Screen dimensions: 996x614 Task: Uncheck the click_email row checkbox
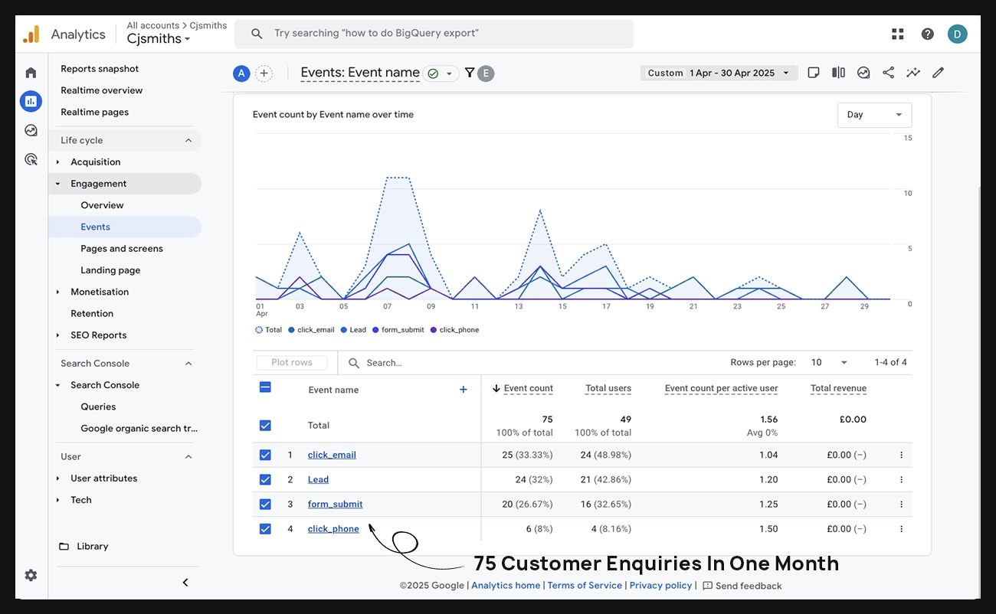(265, 455)
